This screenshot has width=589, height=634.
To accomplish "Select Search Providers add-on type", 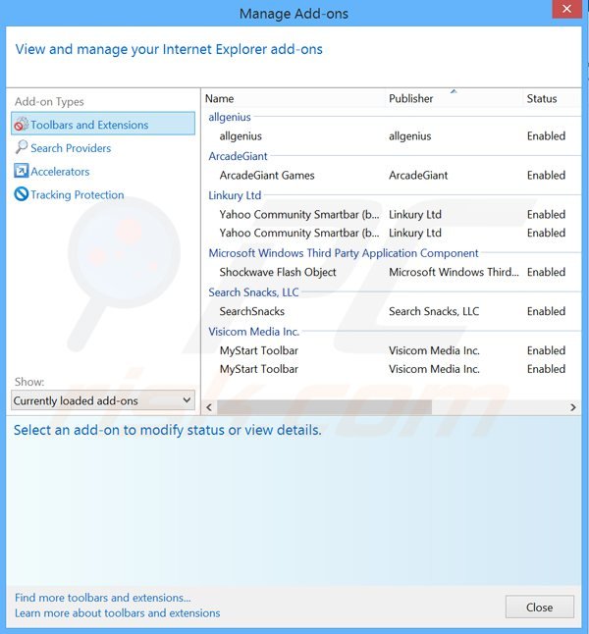I will click(x=71, y=148).
